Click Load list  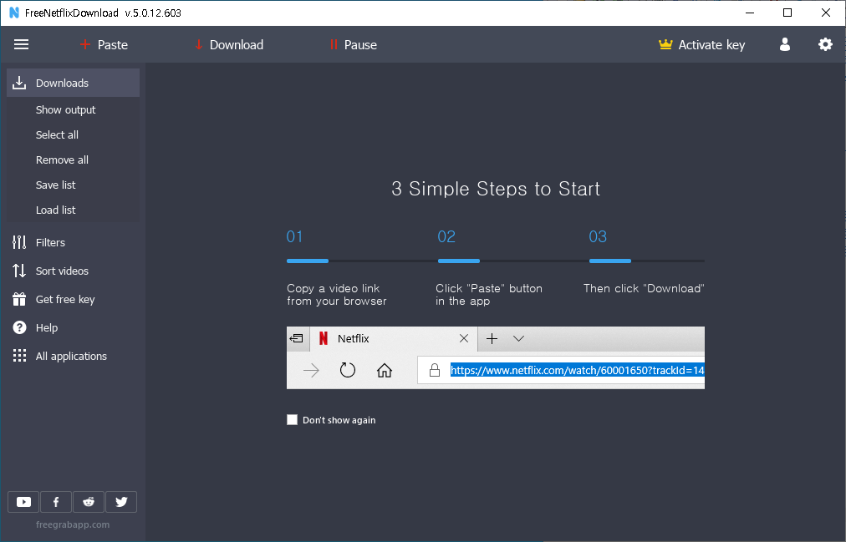click(55, 210)
